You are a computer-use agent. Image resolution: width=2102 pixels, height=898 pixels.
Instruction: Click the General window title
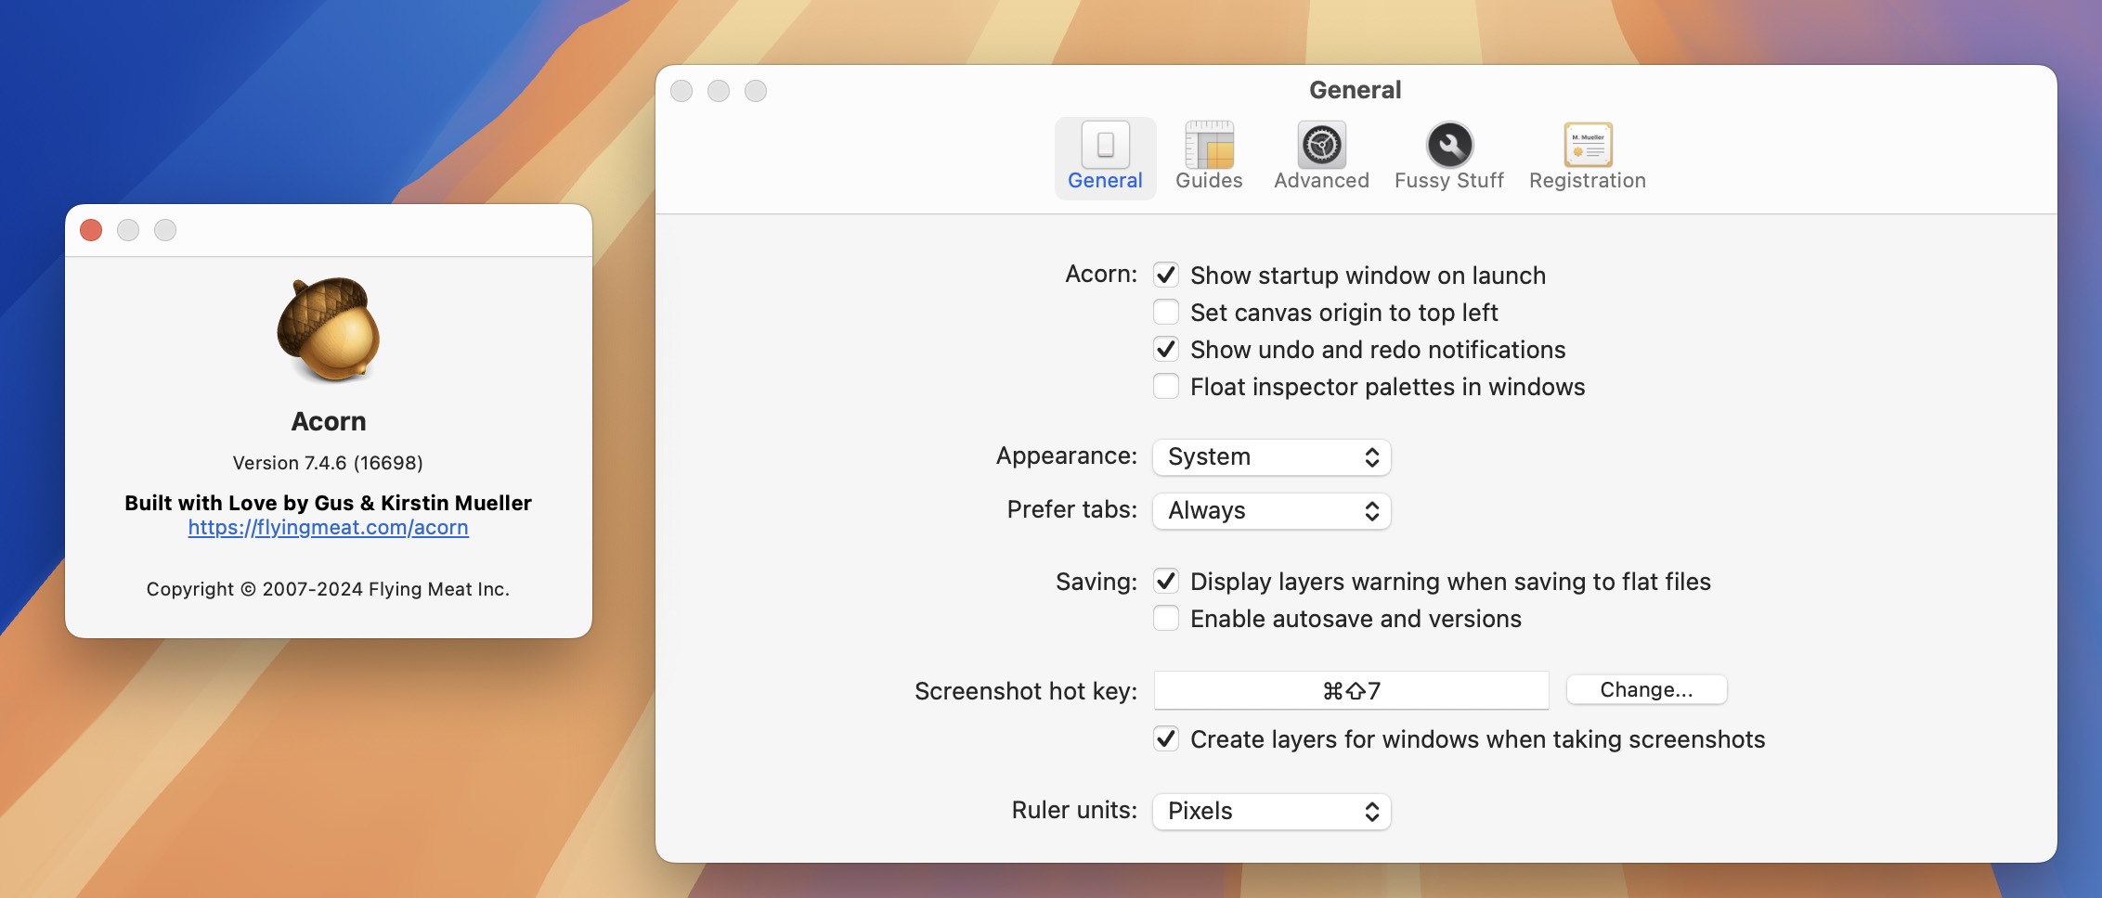tap(1356, 90)
